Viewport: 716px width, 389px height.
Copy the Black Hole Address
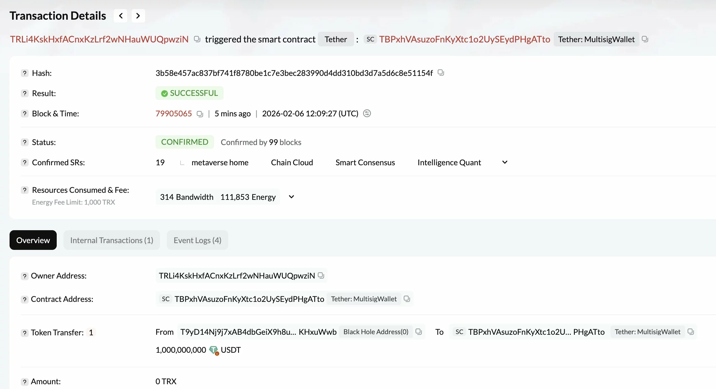pyautogui.click(x=418, y=332)
